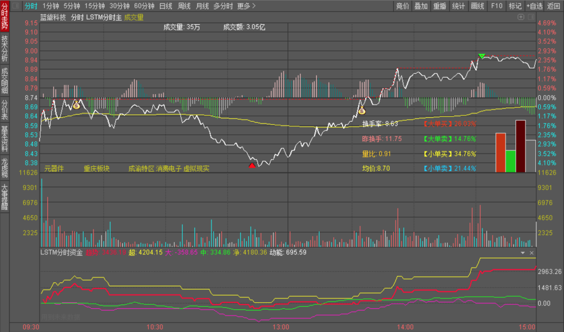Click the dark red 大单卖 bar
The image size is (564, 332).
pyautogui.click(x=520, y=146)
